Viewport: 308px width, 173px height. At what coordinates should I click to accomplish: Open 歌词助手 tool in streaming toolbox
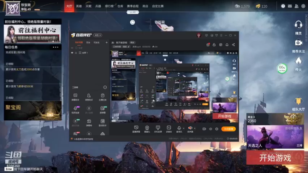[x=102, y=122]
